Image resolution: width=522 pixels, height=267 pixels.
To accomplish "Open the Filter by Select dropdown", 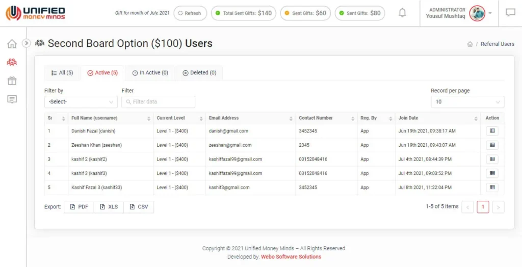I will pos(81,102).
